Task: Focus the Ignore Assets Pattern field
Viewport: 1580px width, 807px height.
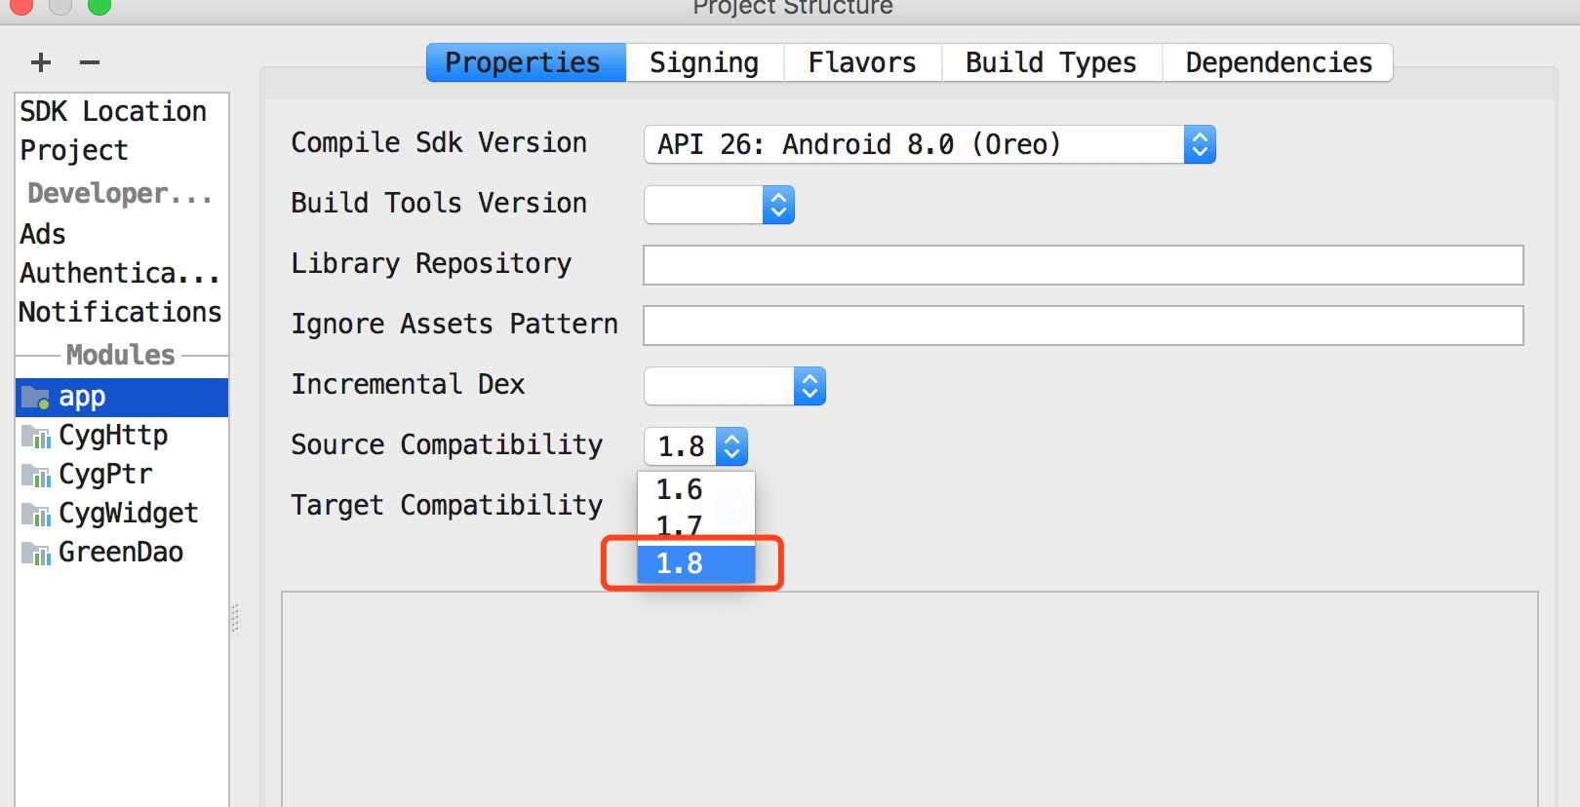Action: 1083,326
